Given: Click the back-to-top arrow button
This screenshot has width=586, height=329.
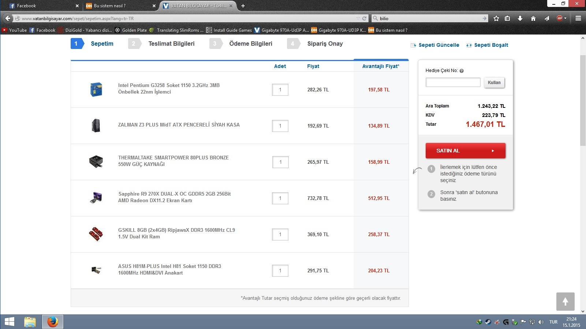Looking at the screenshot, I should pyautogui.click(x=565, y=302).
